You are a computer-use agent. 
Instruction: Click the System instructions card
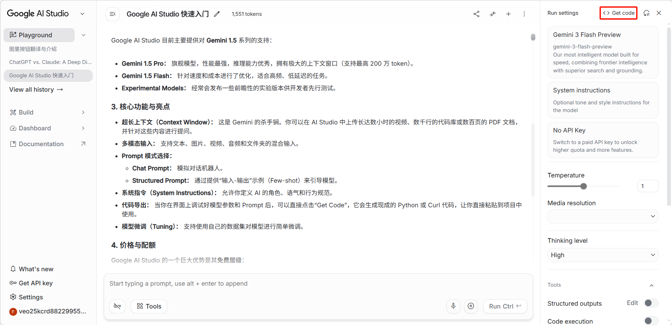tap(603, 100)
